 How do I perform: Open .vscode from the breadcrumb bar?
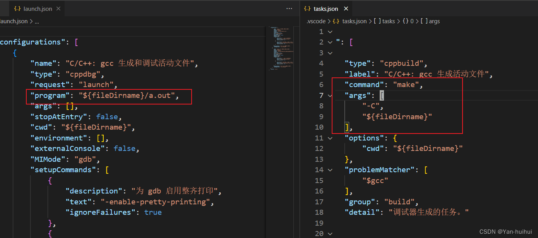pos(316,21)
